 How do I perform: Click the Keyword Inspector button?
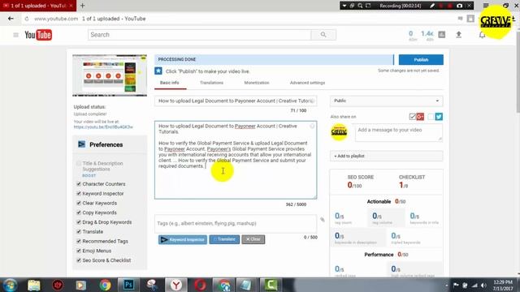point(183,239)
